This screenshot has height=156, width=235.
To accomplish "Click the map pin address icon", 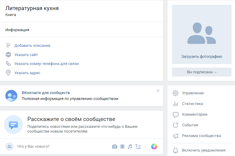I will (8, 73).
